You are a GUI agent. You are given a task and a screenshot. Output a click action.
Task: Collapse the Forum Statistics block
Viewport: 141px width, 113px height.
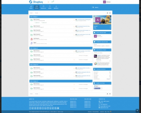(x=110, y=69)
